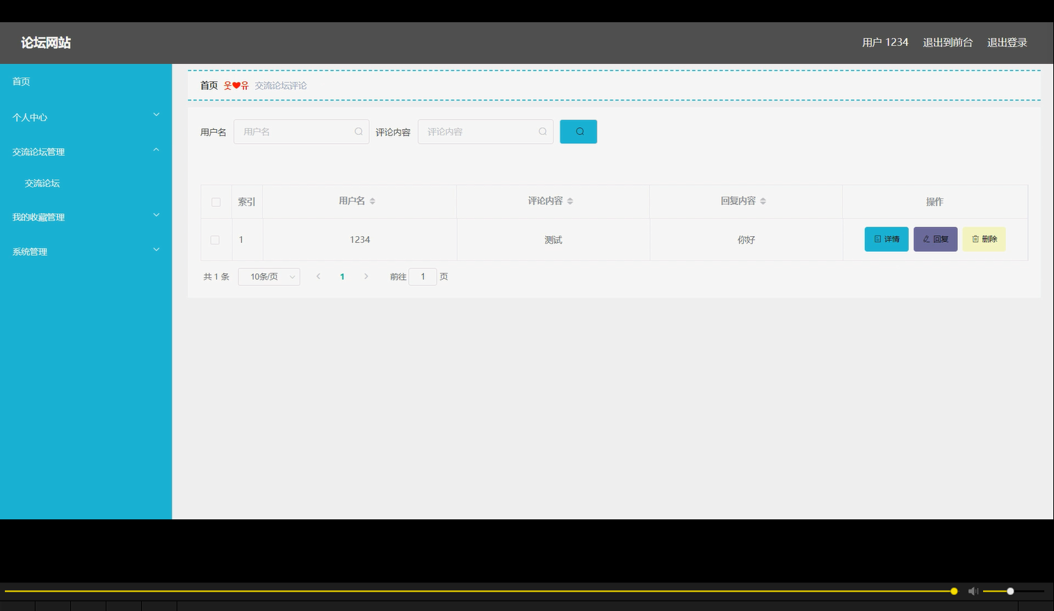The width and height of the screenshot is (1054, 611).
Task: Expand 系统管理 sidebar menu
Action: tap(86, 251)
